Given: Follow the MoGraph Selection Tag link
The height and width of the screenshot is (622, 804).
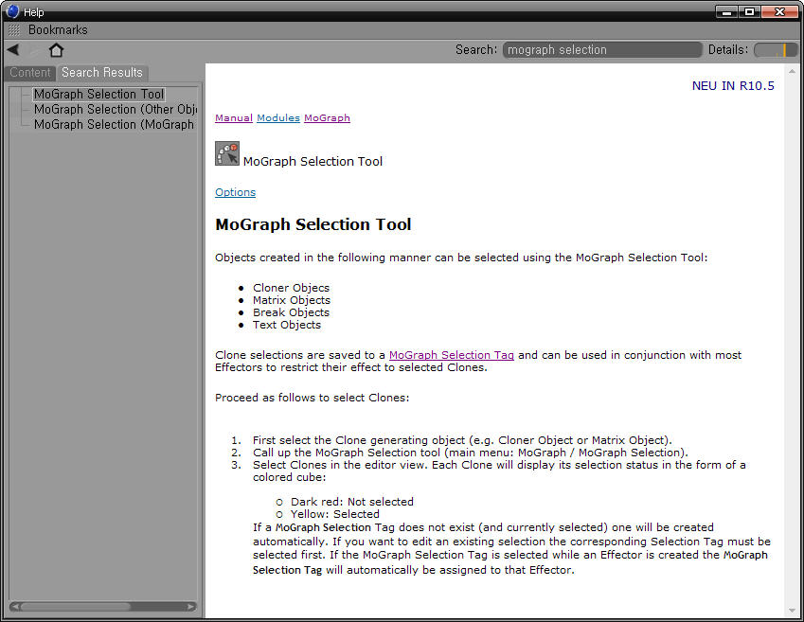Looking at the screenshot, I should click(451, 355).
